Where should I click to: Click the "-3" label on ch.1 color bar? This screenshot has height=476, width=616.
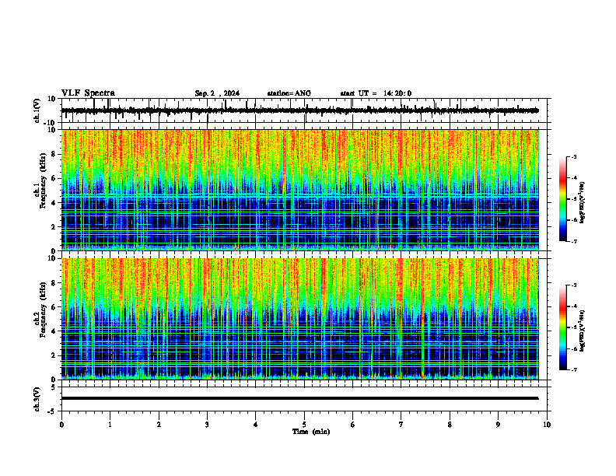pyautogui.click(x=573, y=157)
